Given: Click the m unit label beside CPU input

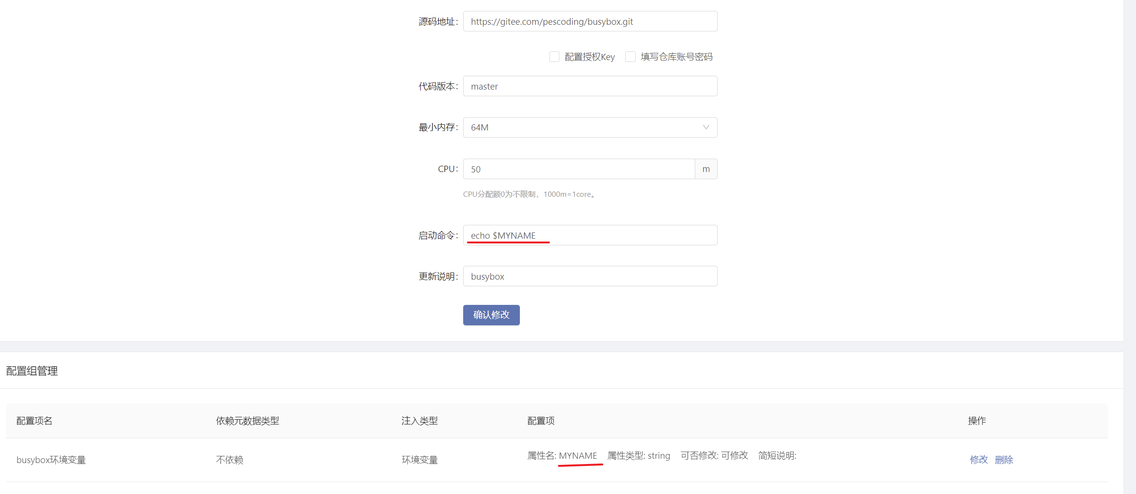Looking at the screenshot, I should click(706, 169).
